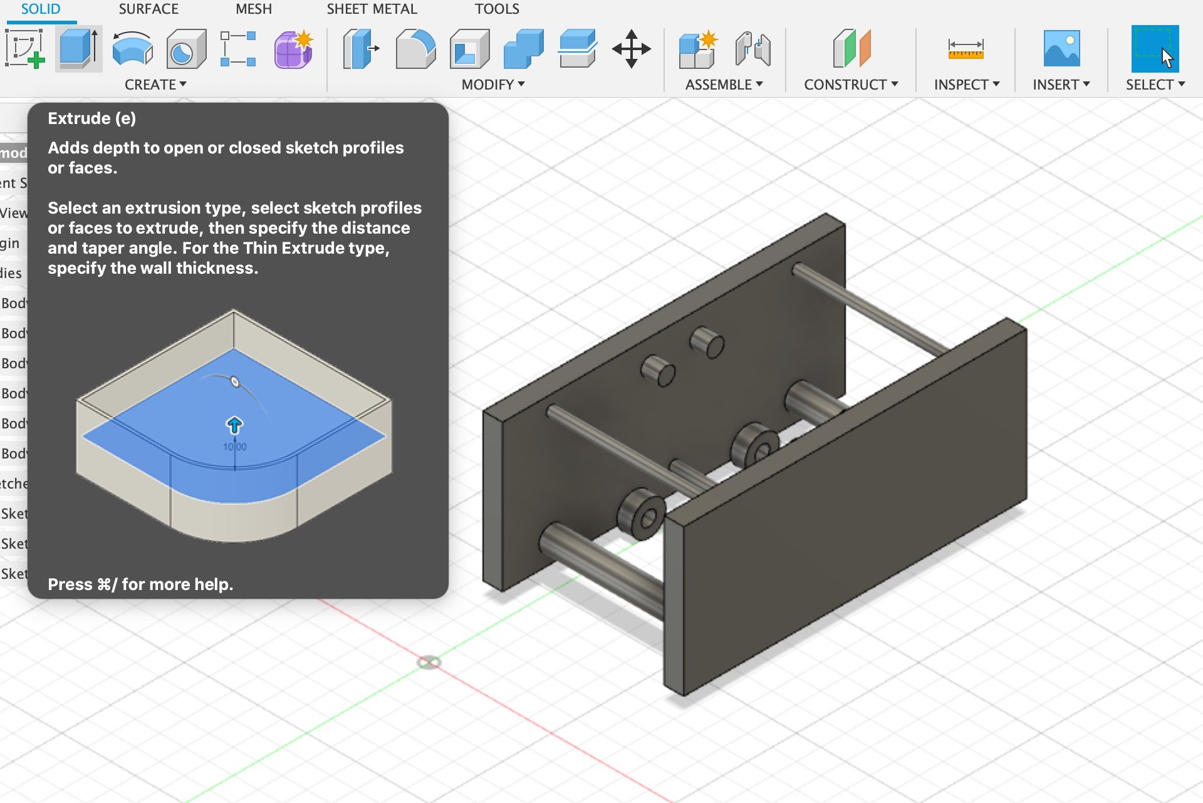Click the Hole tool icon
Screen dimensions: 1203x803
click(186, 48)
